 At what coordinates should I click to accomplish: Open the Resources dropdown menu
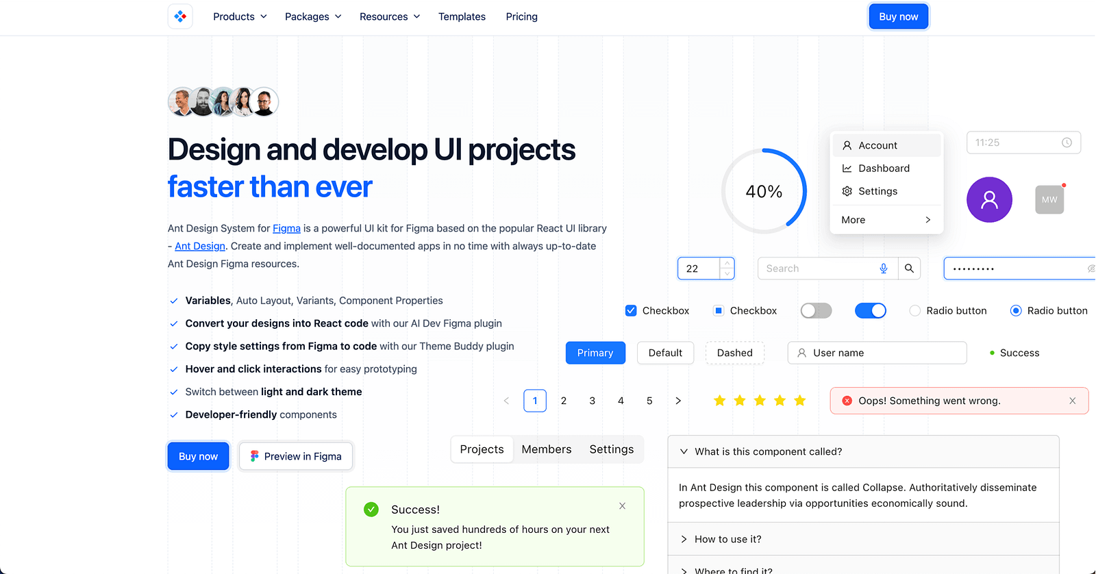pyautogui.click(x=390, y=16)
